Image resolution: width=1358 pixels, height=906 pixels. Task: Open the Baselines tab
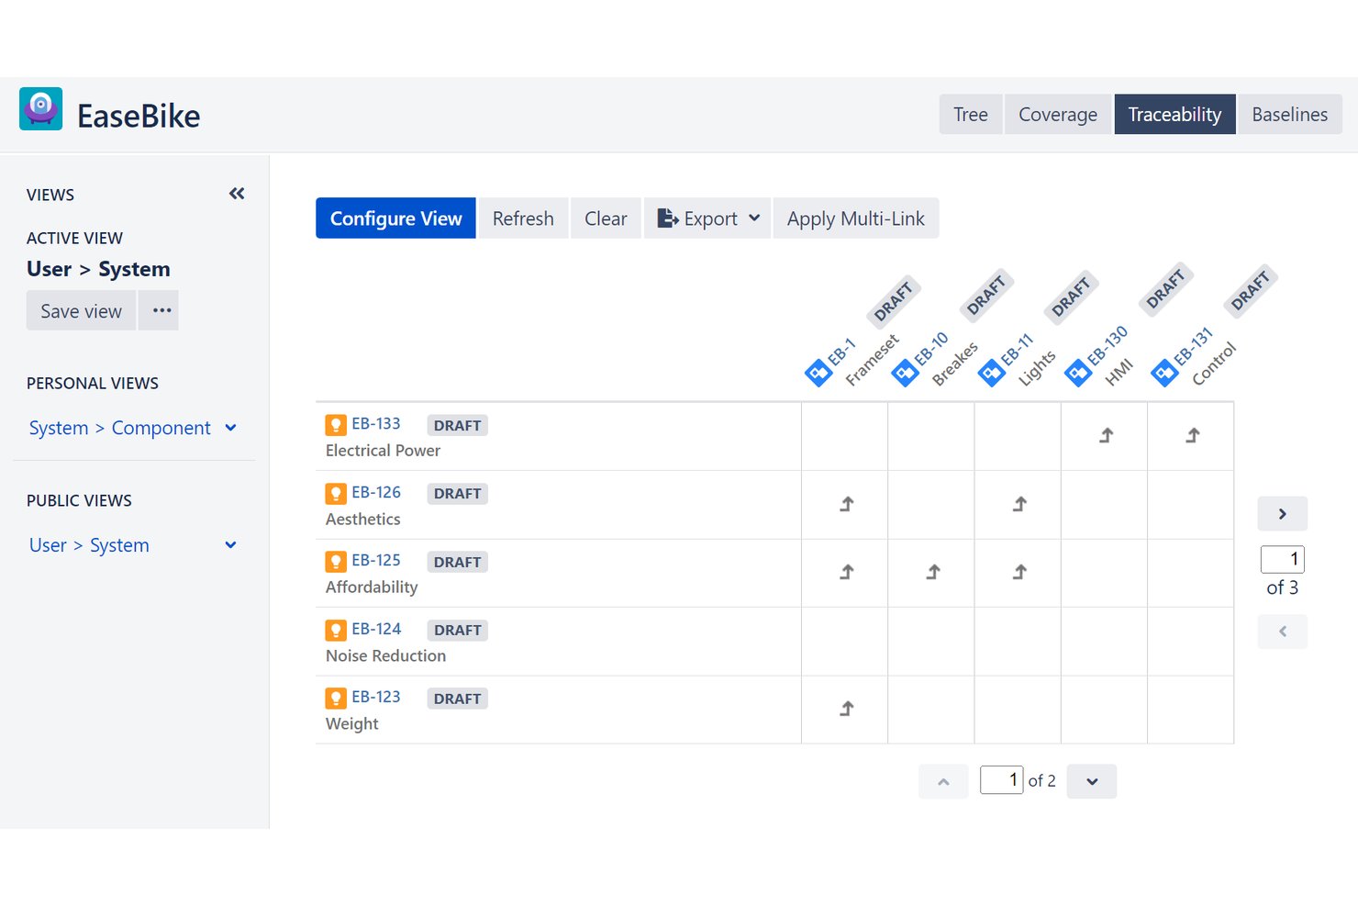[x=1290, y=115]
